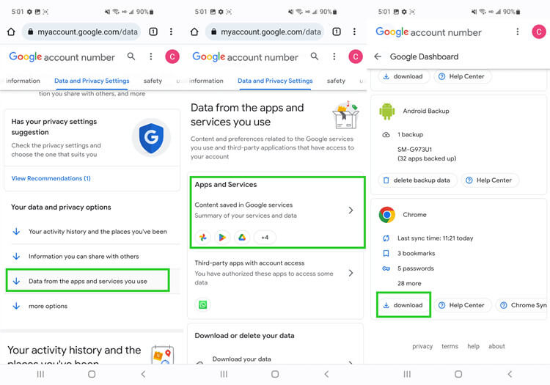Open the tab switcher in the middle browser

pos(337,32)
